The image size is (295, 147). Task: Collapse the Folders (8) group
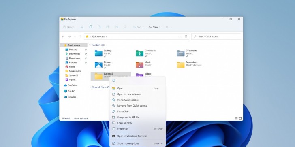coord(90,45)
